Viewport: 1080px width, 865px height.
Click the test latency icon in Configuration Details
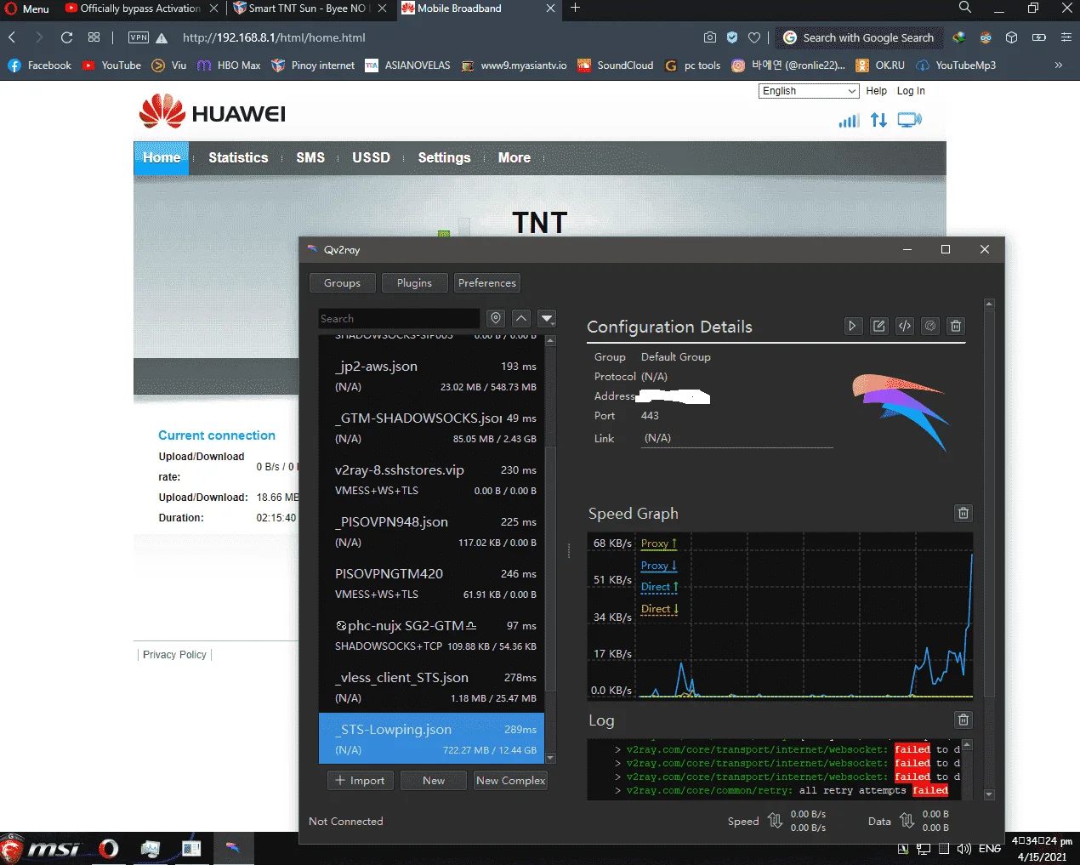[x=930, y=326]
